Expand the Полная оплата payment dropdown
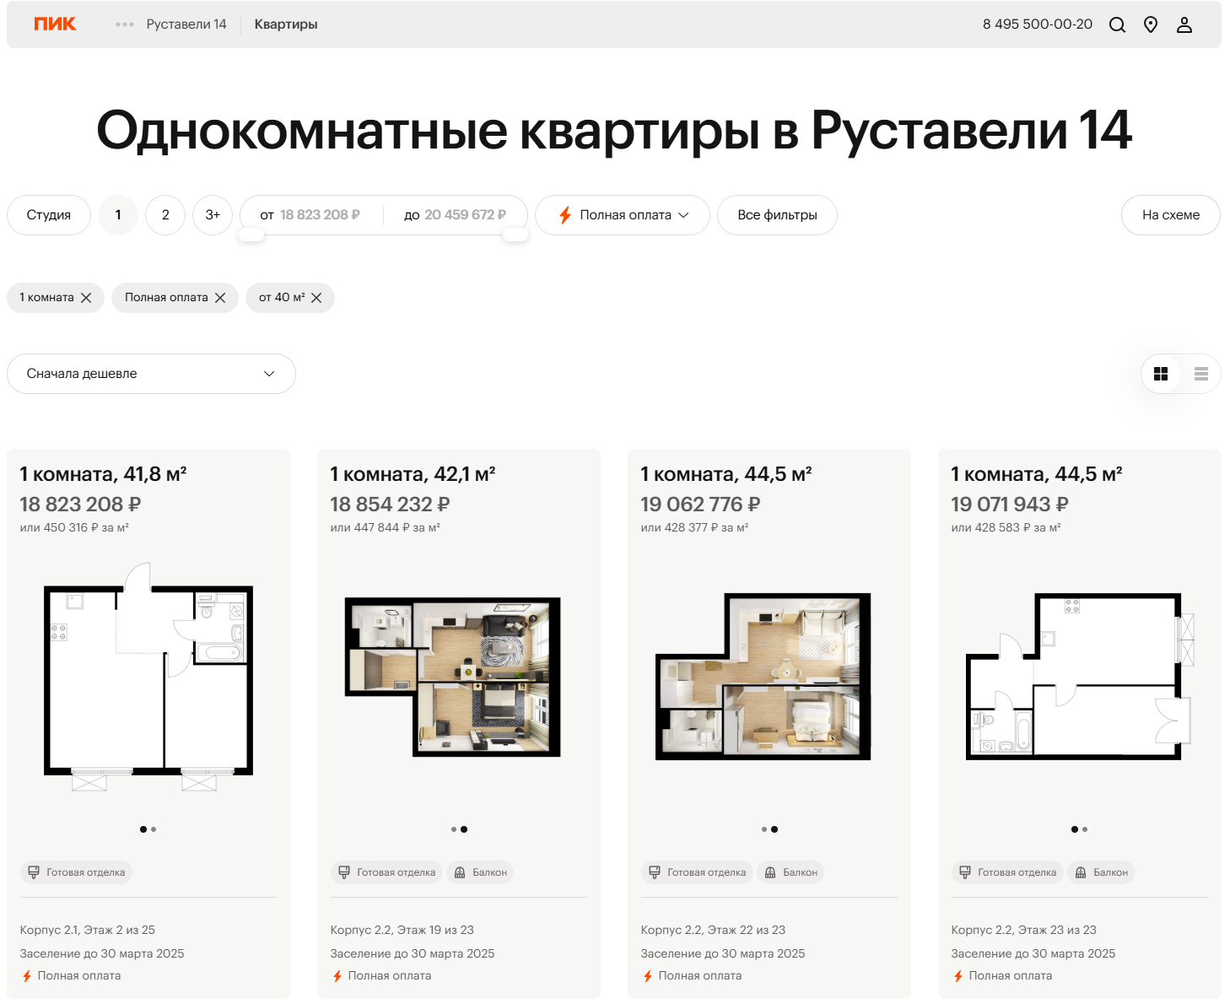 [x=623, y=215]
